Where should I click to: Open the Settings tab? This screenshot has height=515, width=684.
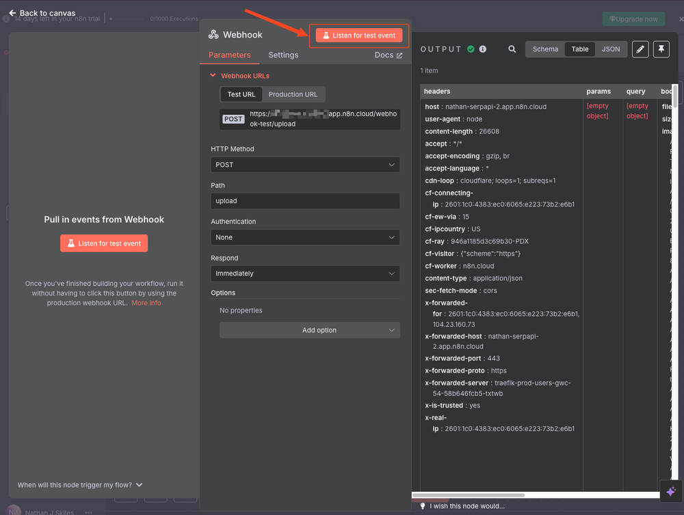(x=283, y=55)
